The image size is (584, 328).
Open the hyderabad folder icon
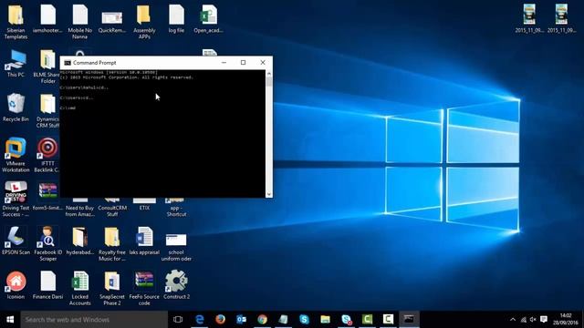[x=79, y=241]
